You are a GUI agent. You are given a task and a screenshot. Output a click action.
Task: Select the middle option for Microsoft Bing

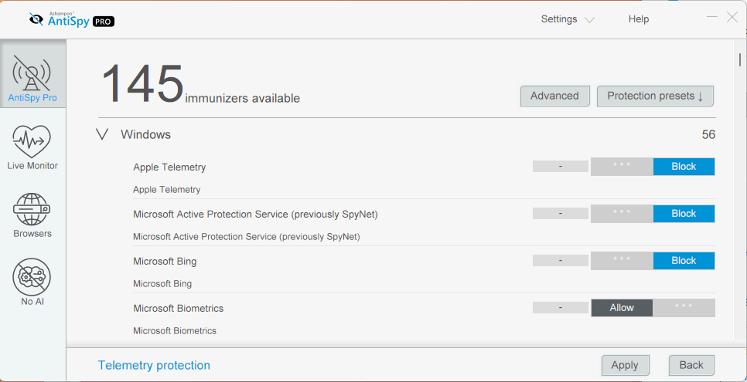[622, 261]
